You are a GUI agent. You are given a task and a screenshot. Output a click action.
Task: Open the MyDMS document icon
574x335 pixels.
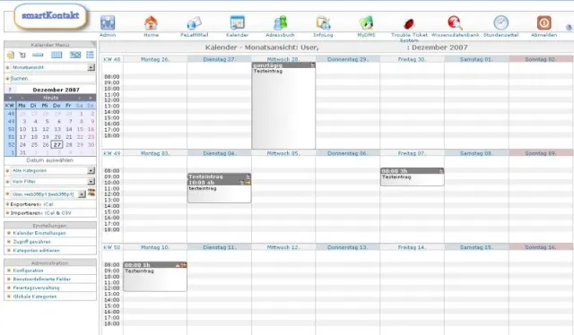coord(366,23)
